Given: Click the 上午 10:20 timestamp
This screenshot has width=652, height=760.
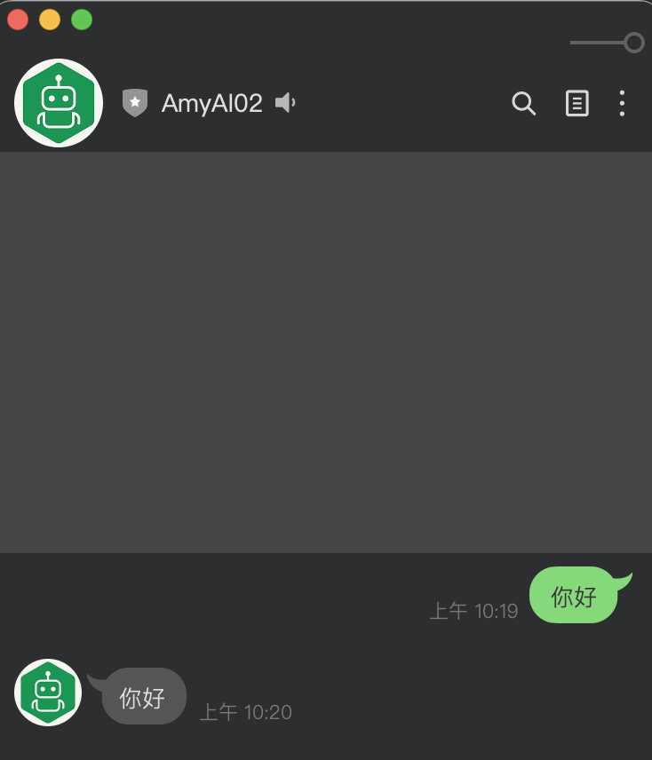Looking at the screenshot, I should coord(246,712).
